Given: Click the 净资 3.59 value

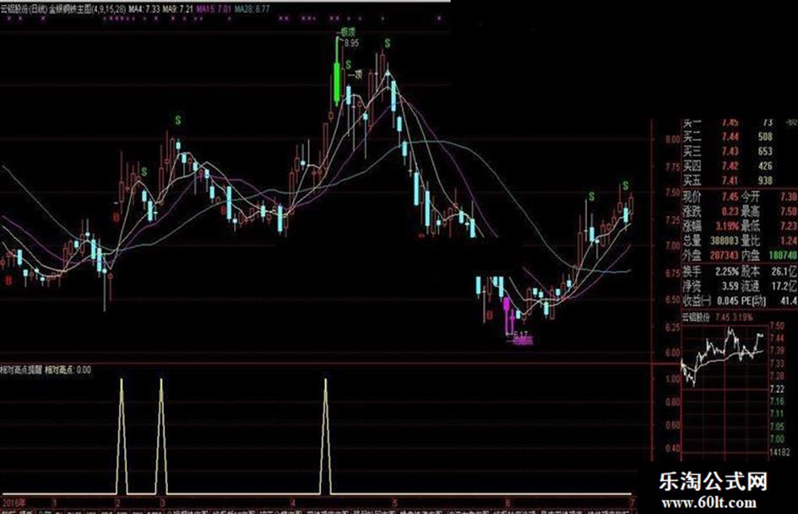Looking at the screenshot, I should (x=730, y=286).
